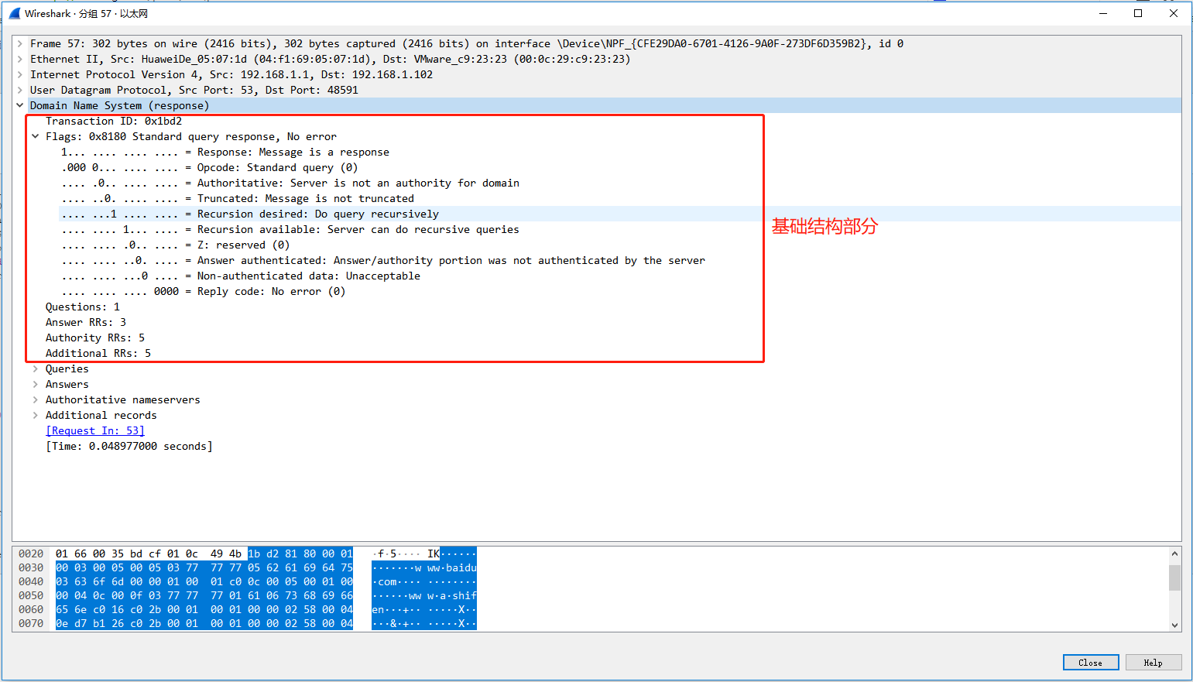The width and height of the screenshot is (1193, 682).
Task: Select the Additional RRs: 5 row
Action: [98, 354]
